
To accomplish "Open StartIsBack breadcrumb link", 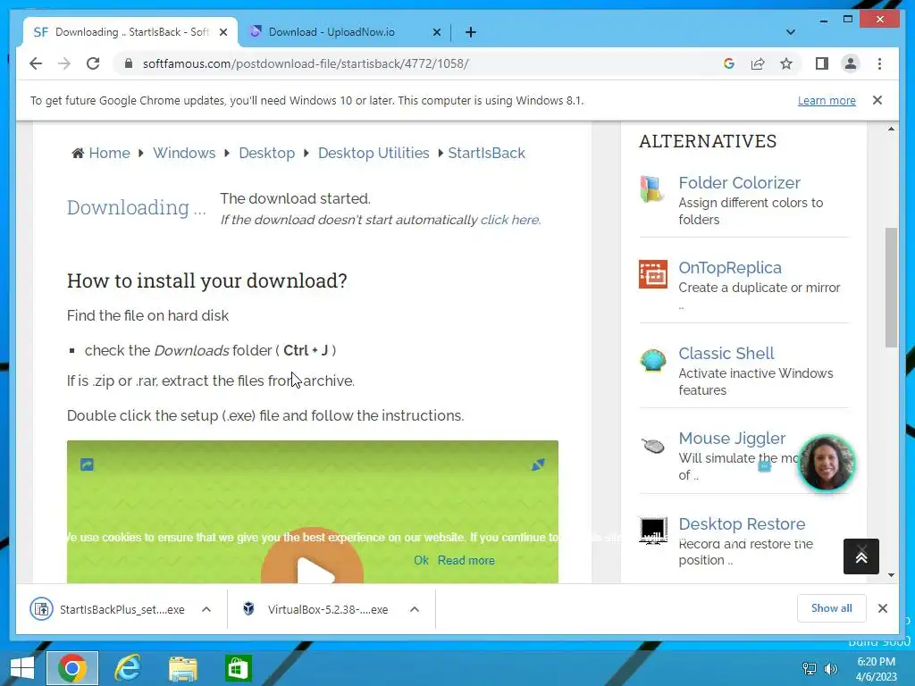I will pos(486,153).
